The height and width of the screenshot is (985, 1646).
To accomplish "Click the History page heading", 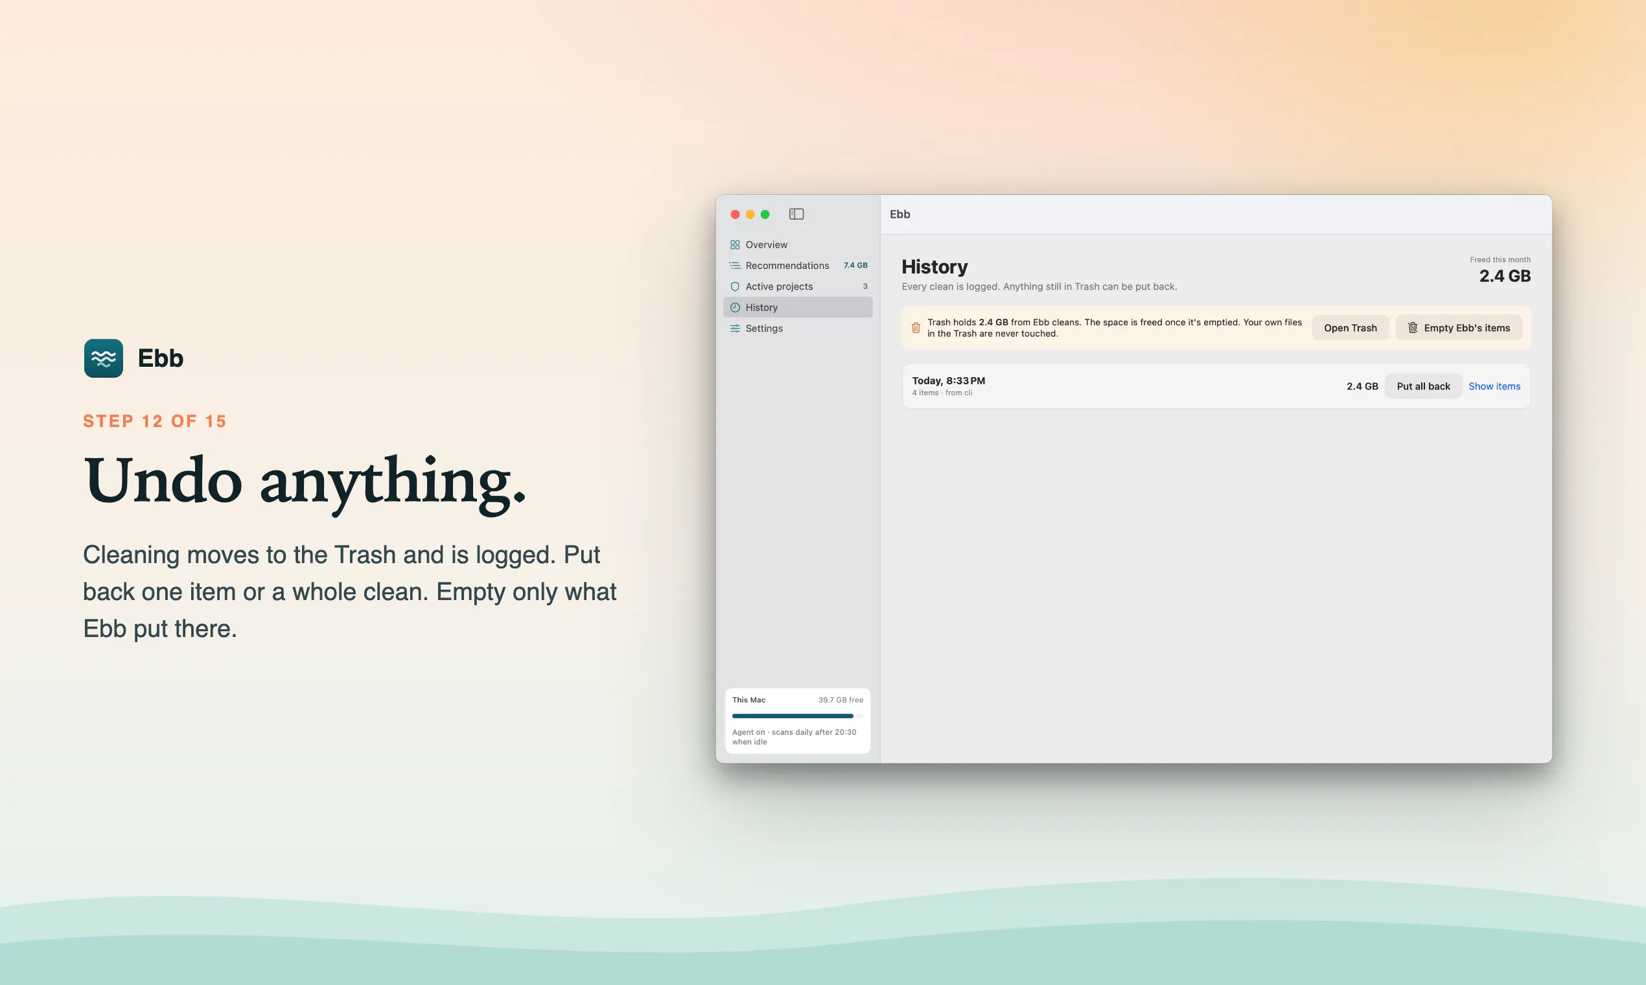I will click(x=934, y=267).
